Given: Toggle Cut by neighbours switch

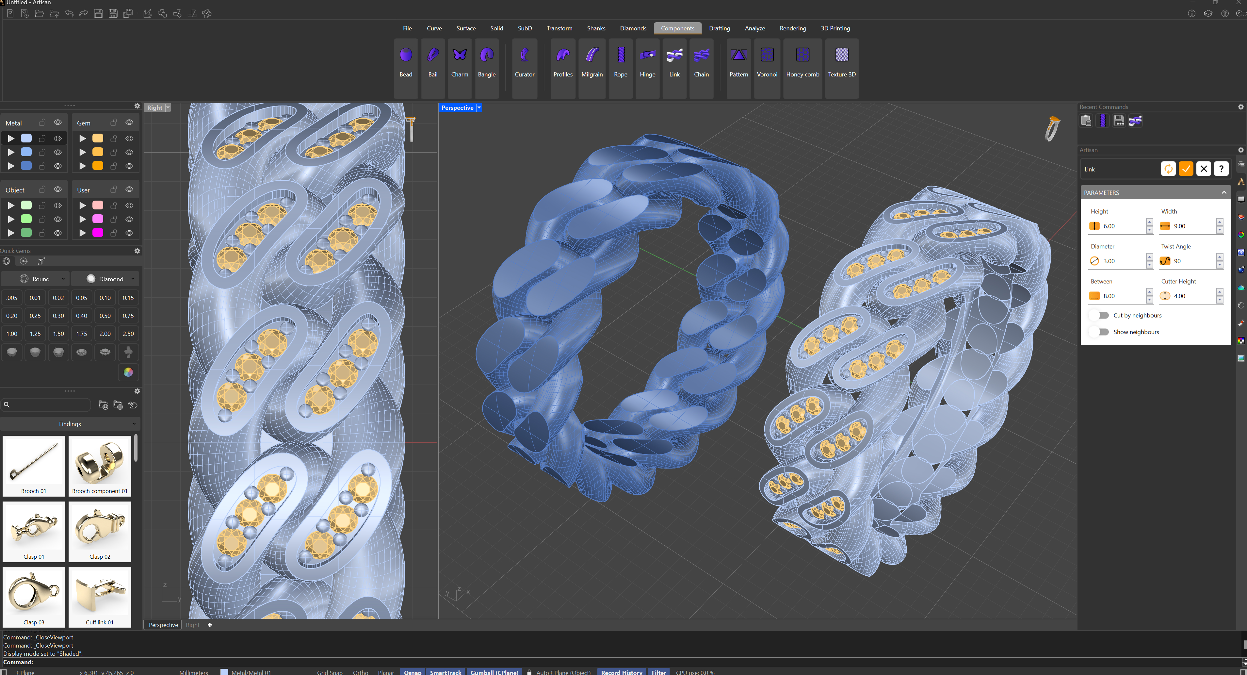Looking at the screenshot, I should pos(1103,315).
